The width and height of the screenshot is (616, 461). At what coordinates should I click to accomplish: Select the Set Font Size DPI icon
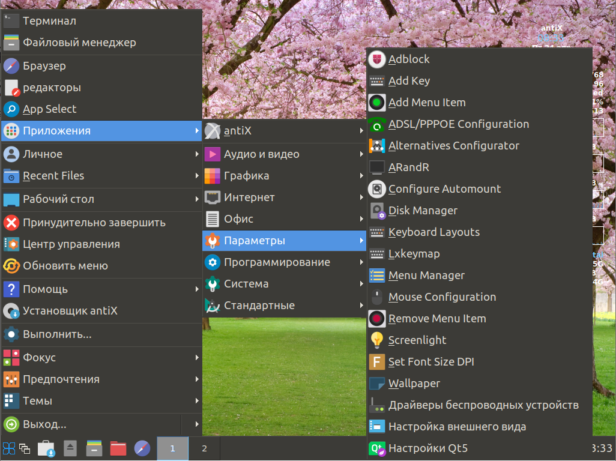pyautogui.click(x=377, y=361)
